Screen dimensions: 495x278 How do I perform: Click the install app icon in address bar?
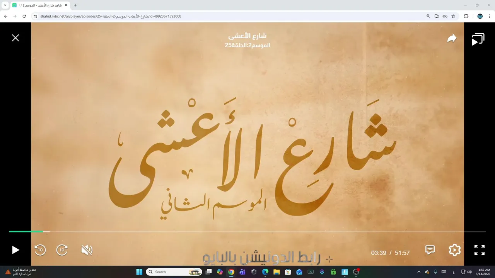point(437,16)
